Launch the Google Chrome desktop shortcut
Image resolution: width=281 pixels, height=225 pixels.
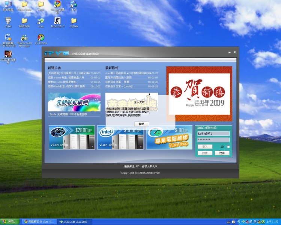[57, 7]
